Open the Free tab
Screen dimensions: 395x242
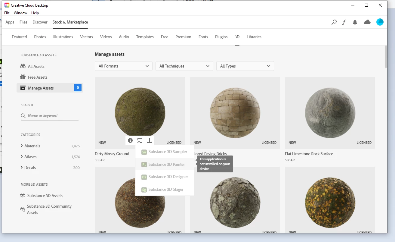coord(165,37)
